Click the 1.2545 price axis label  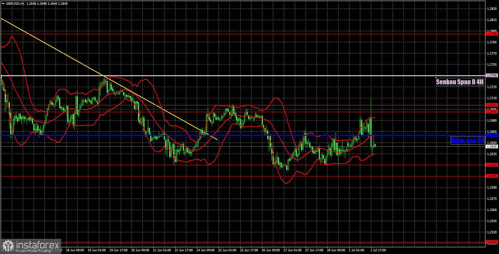coord(492,221)
